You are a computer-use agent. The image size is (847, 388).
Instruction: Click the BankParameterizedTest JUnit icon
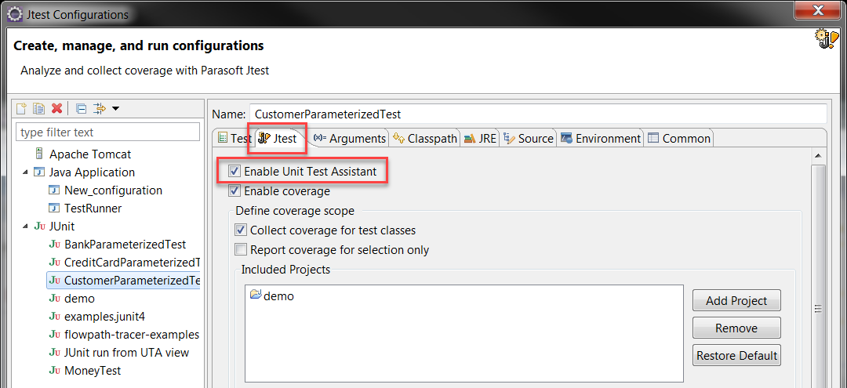point(54,244)
